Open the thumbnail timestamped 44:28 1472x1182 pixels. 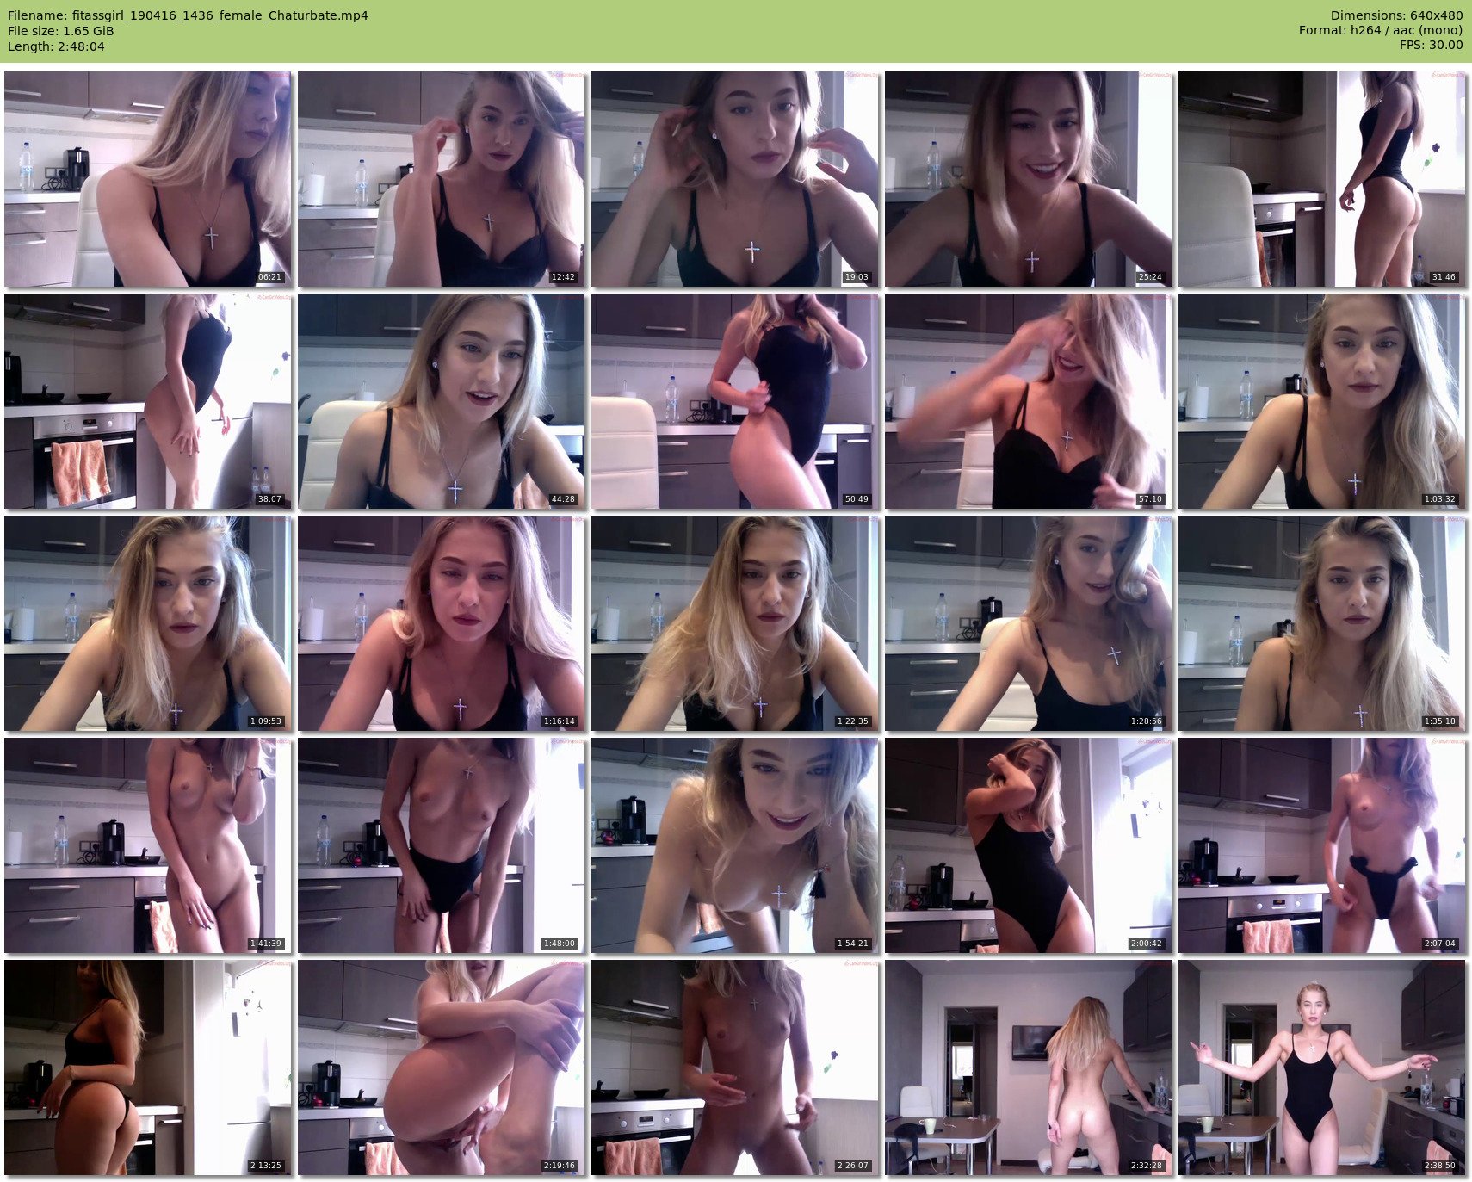[442, 401]
